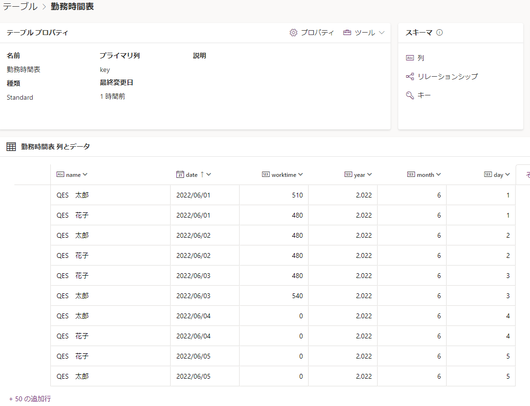Viewport: 530px width, 406px height.
Task: Select first row name cell QES 太郎
Action: [73, 195]
